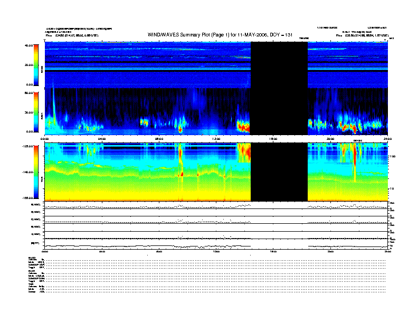Screen dimensions: 418x323
Task: Click the RAD2 color scale bar
Action: [x=36, y=65]
